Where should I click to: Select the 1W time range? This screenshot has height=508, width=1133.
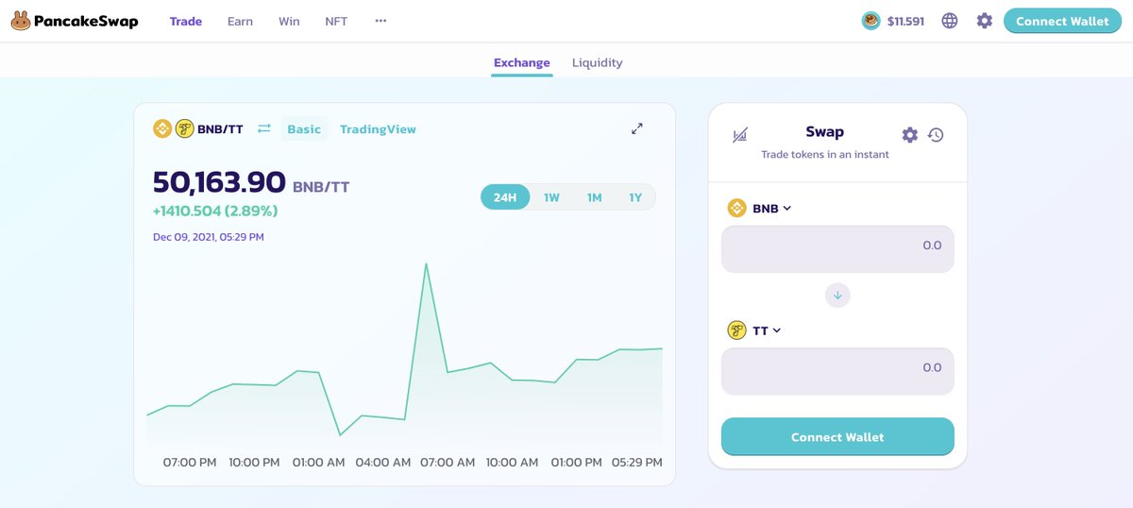click(551, 197)
